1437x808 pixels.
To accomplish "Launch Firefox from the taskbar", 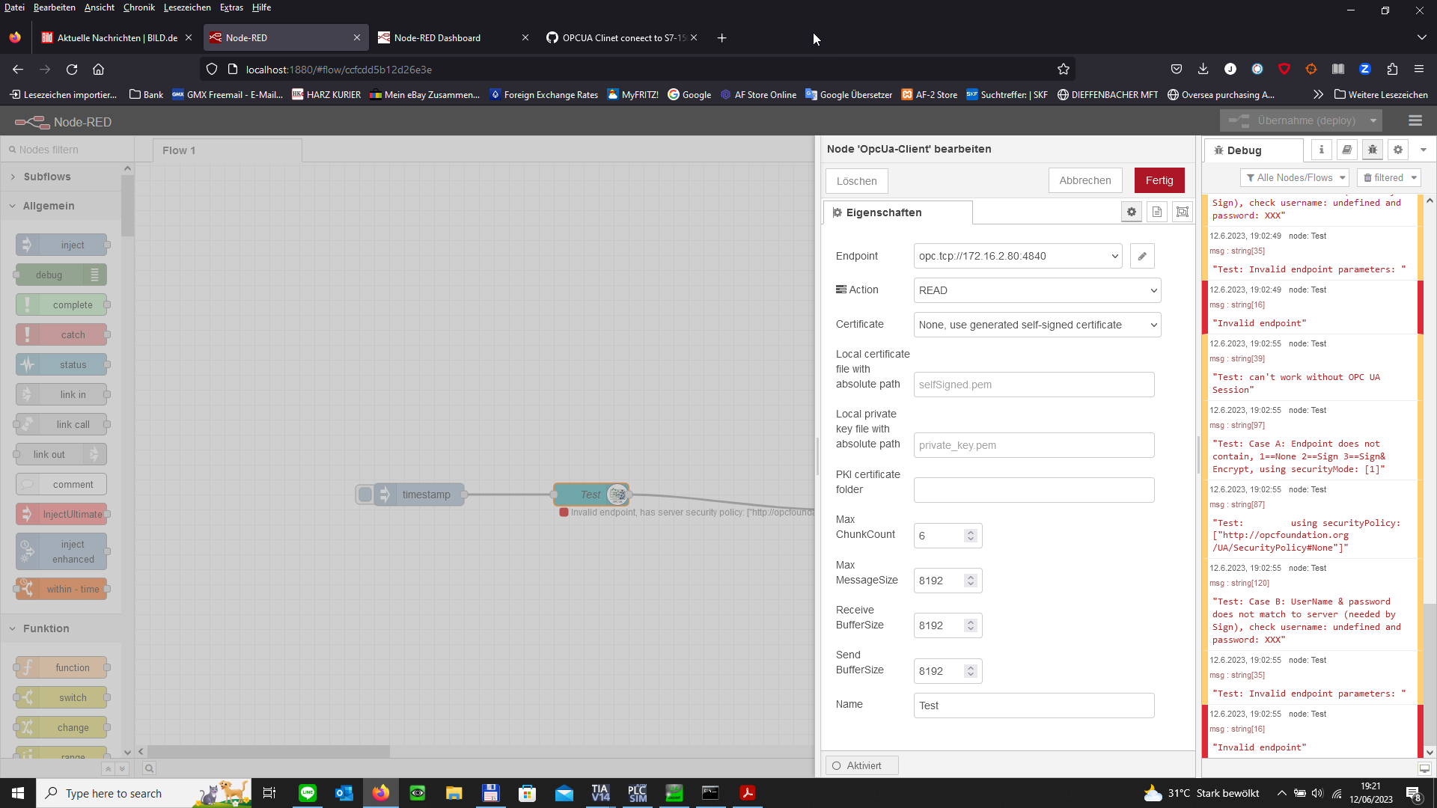I will 381,793.
